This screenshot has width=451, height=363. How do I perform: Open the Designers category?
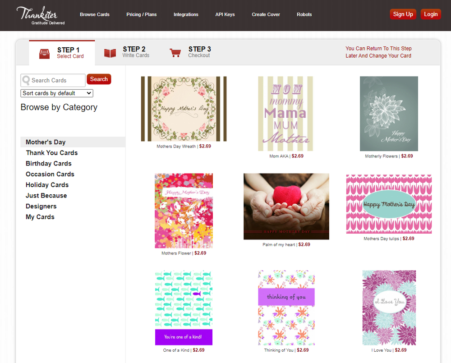click(41, 206)
